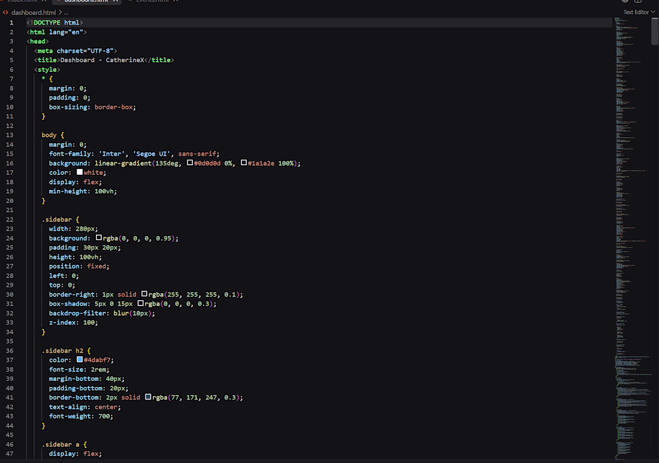This screenshot has width=659, height=463.
Task: Open color picker for #1a1a2e swatch
Action: (244, 162)
